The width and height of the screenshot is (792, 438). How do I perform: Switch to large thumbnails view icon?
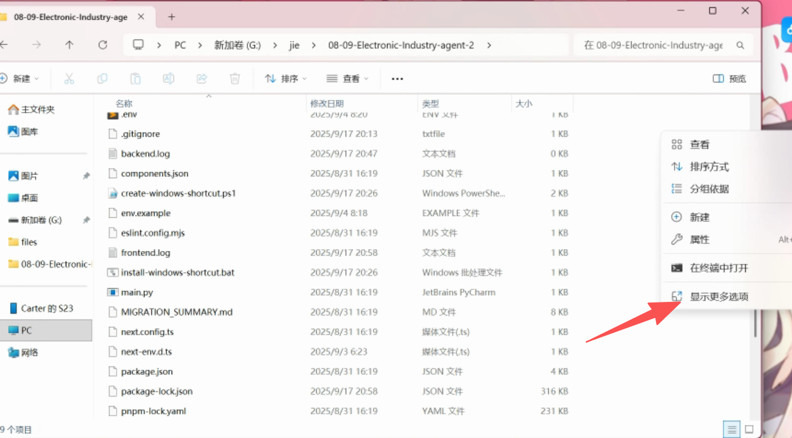pyautogui.click(x=749, y=429)
